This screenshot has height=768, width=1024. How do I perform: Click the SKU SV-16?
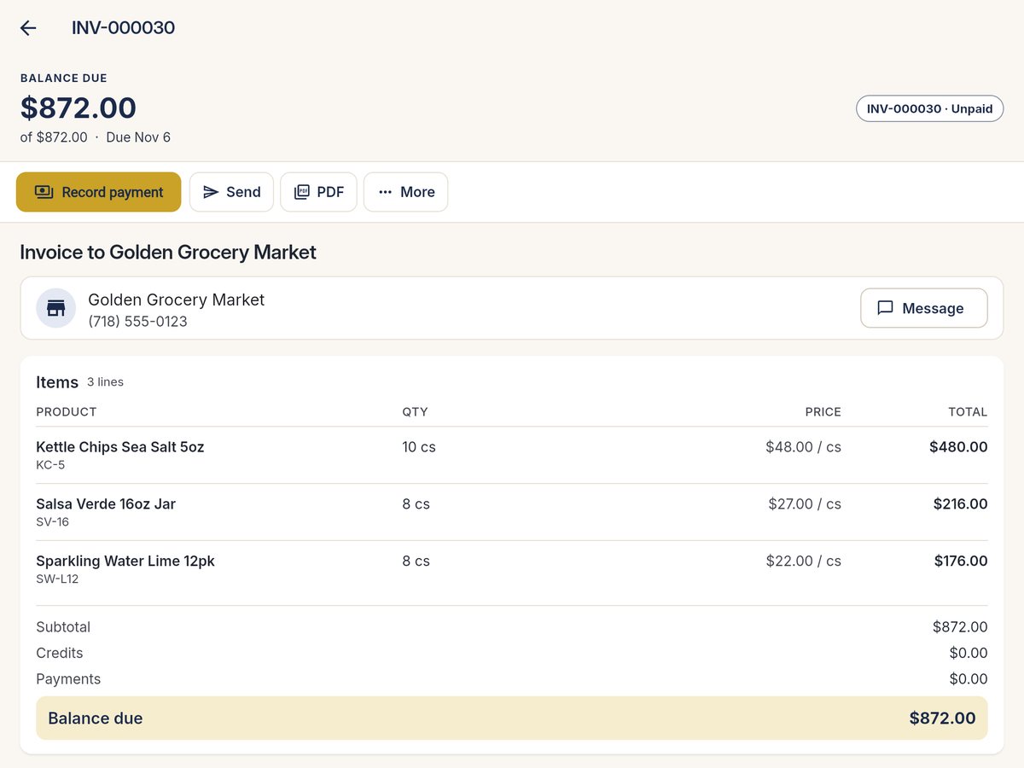[x=53, y=522]
